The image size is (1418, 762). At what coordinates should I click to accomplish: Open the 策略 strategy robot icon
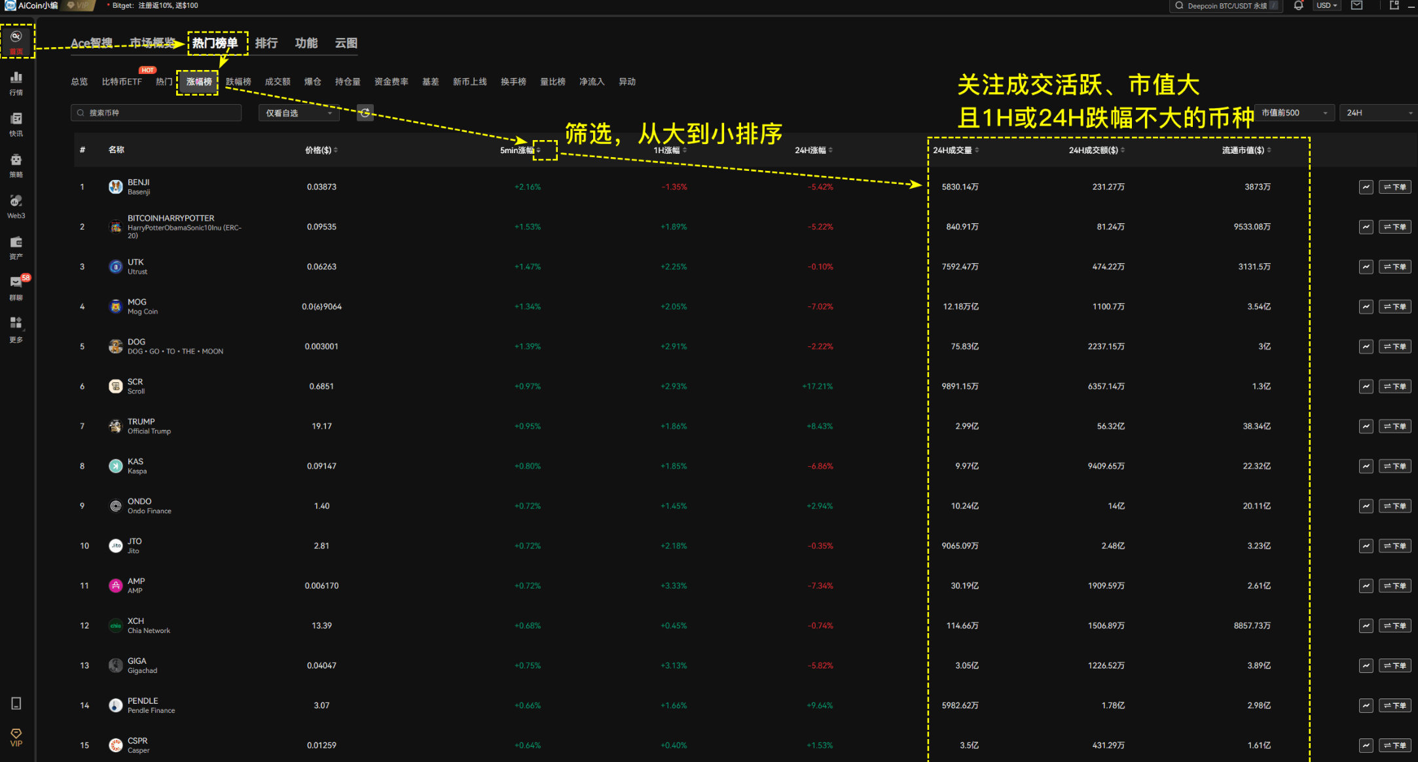pos(16,165)
